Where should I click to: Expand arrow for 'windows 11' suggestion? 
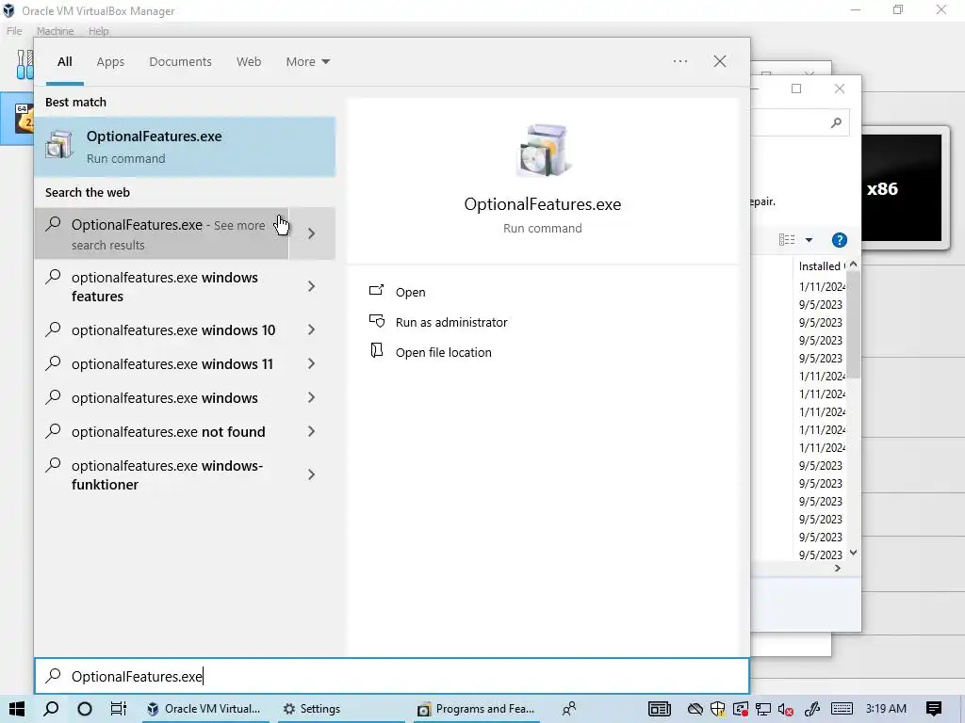tap(311, 364)
